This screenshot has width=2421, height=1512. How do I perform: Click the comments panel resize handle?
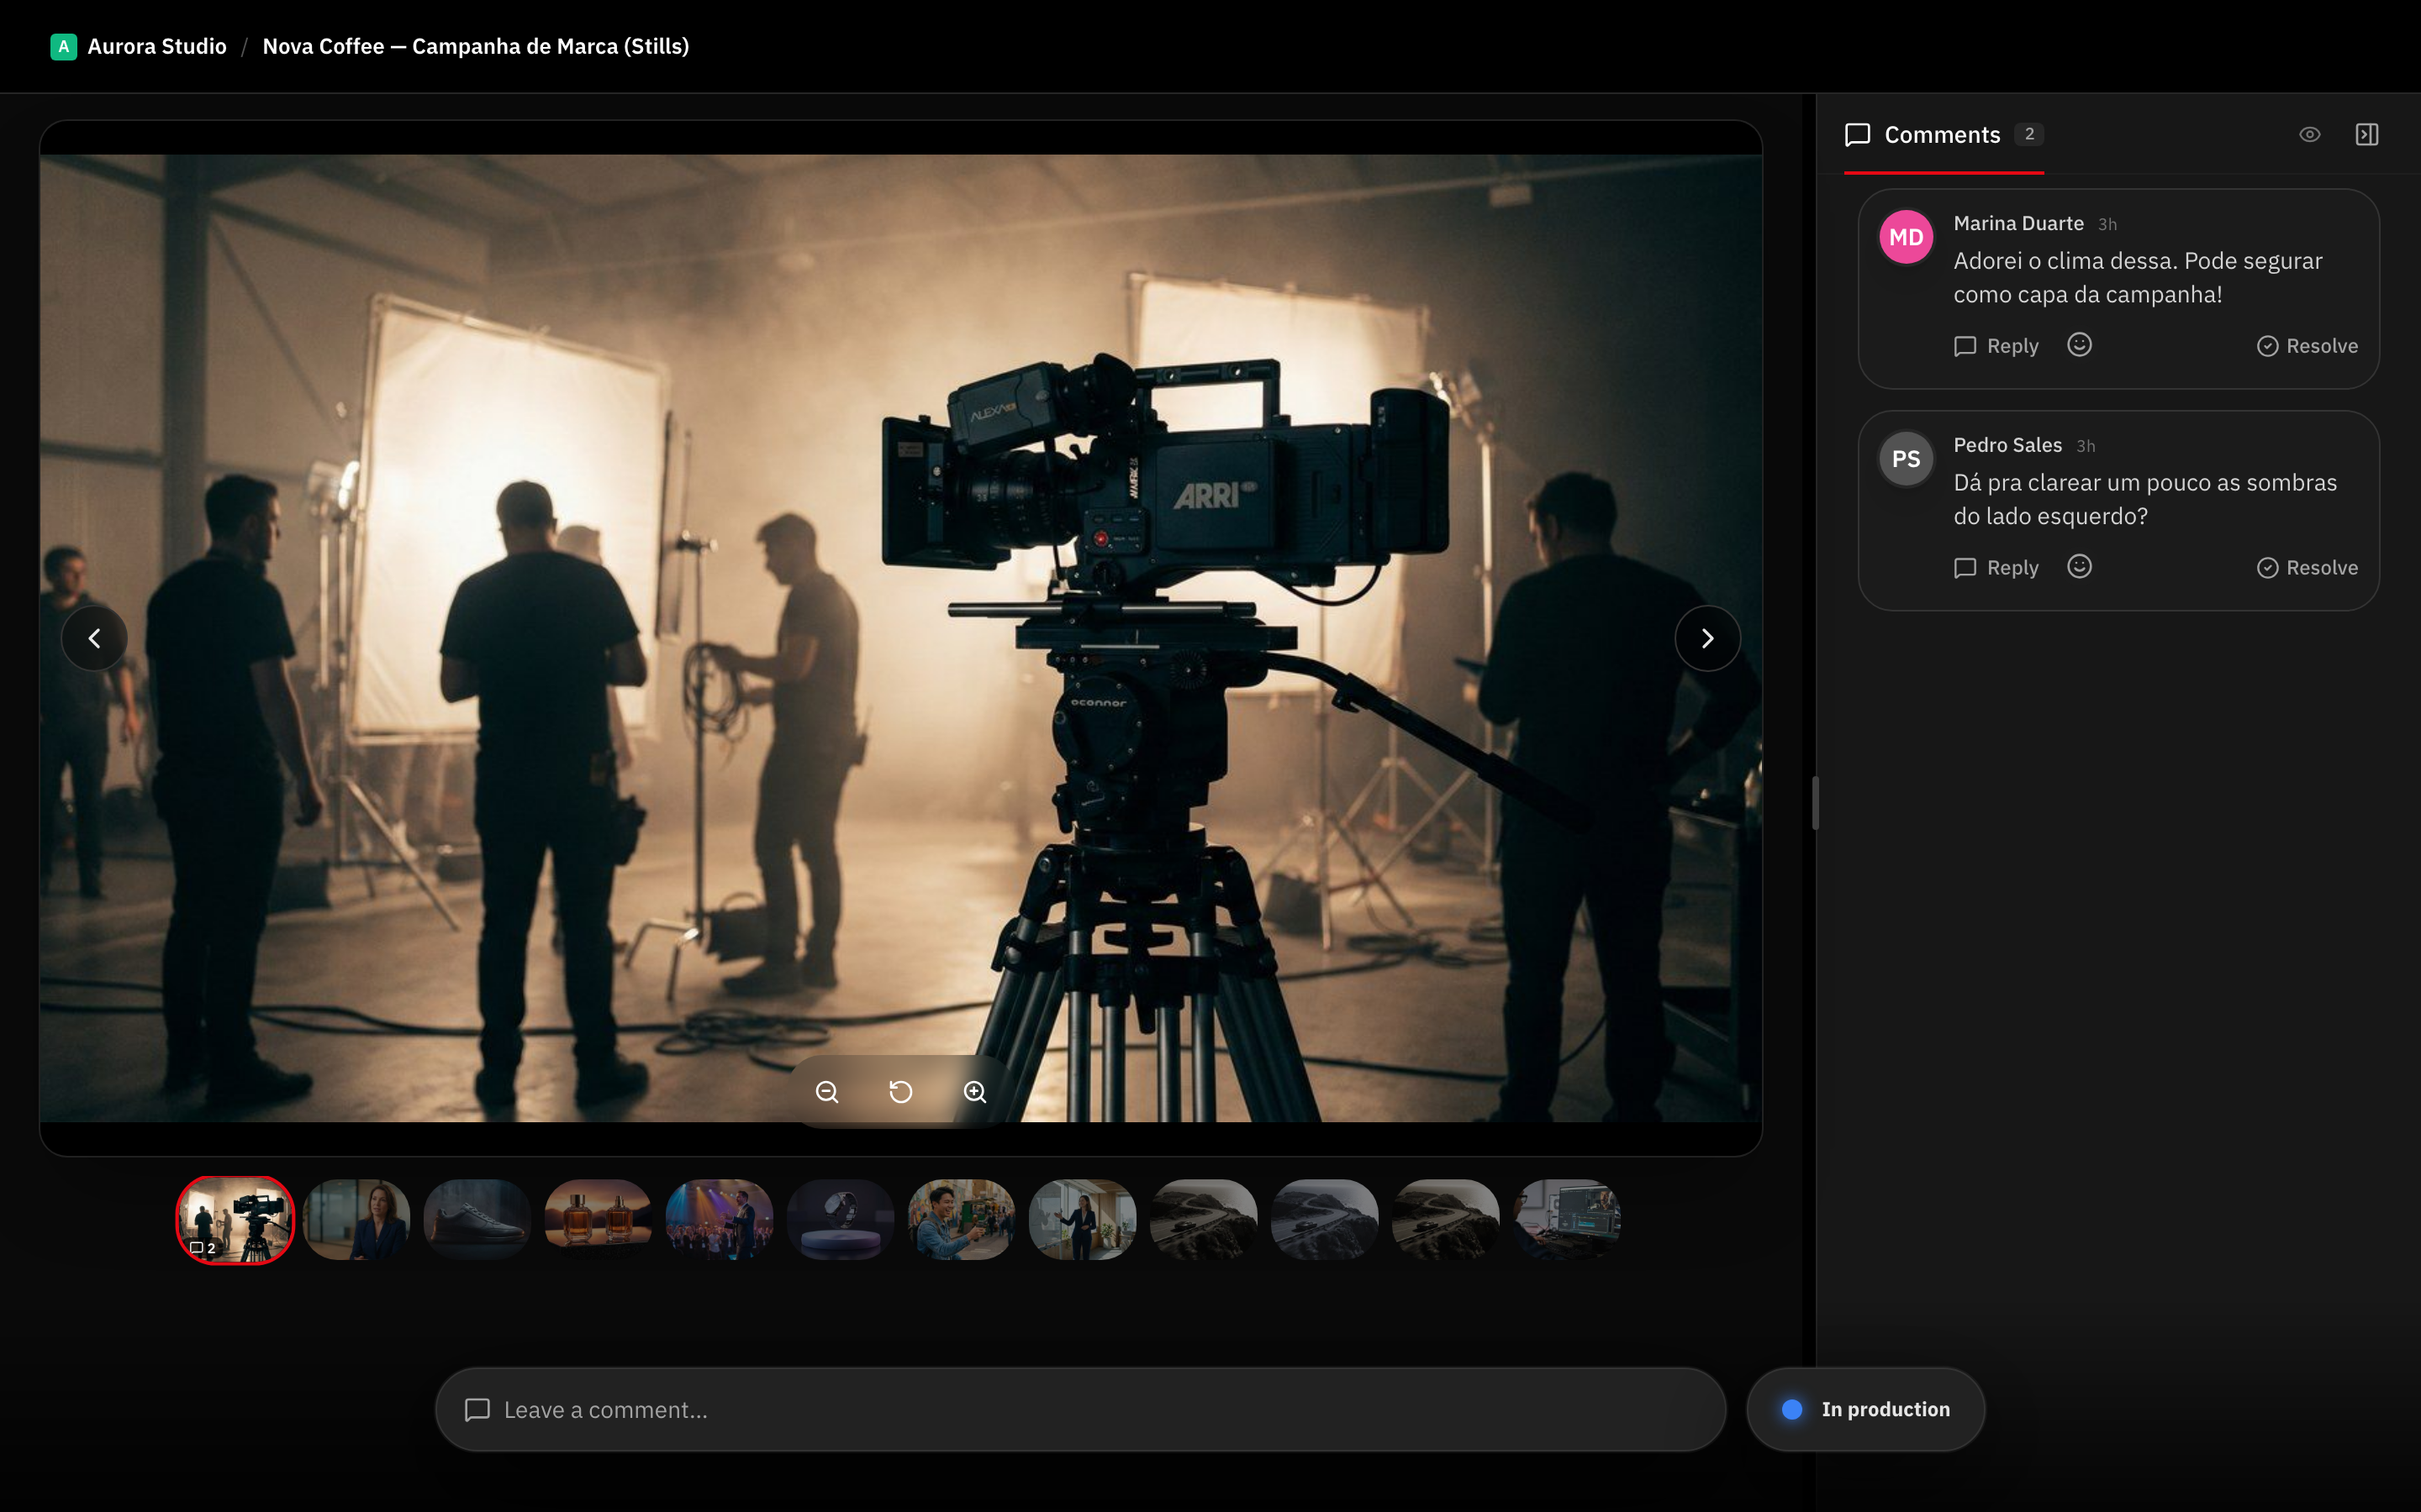click(1814, 803)
